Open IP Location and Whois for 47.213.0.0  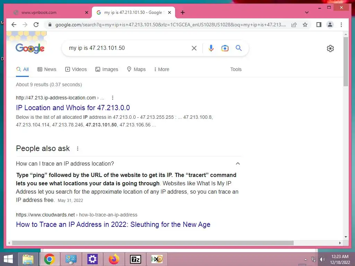coord(73,108)
